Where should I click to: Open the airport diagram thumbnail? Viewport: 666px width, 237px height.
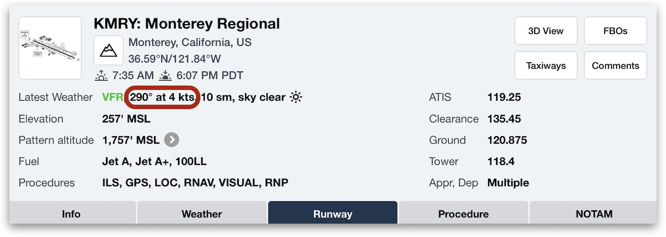click(x=50, y=48)
